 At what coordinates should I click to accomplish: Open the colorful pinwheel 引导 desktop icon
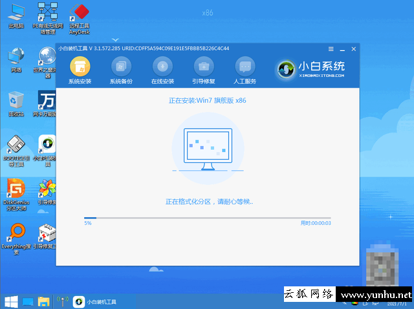point(47,192)
